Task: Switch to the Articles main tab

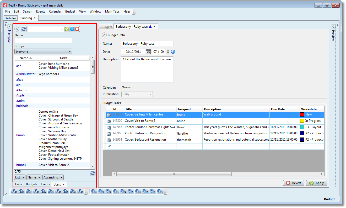Action: pyautogui.click(x=11, y=18)
